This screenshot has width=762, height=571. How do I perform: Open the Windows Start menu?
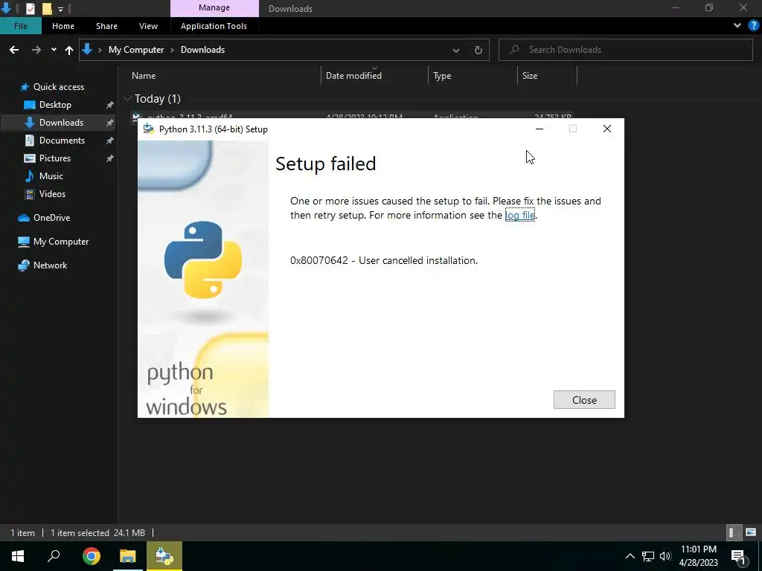(18, 556)
